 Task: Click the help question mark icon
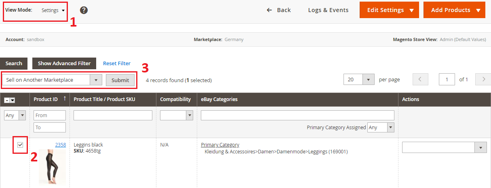coord(84,10)
